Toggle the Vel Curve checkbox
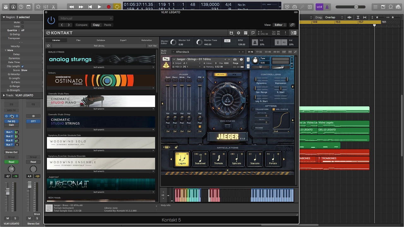404x227 pixels. 274,109
